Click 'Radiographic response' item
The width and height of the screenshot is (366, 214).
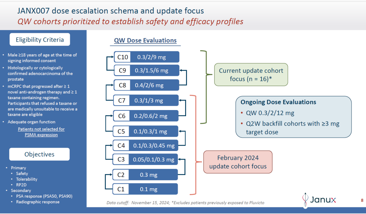point(38,202)
